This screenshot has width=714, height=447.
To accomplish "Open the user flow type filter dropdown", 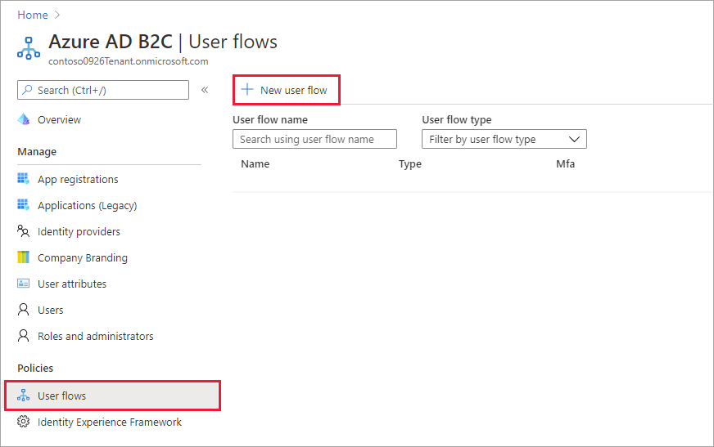I will 504,139.
